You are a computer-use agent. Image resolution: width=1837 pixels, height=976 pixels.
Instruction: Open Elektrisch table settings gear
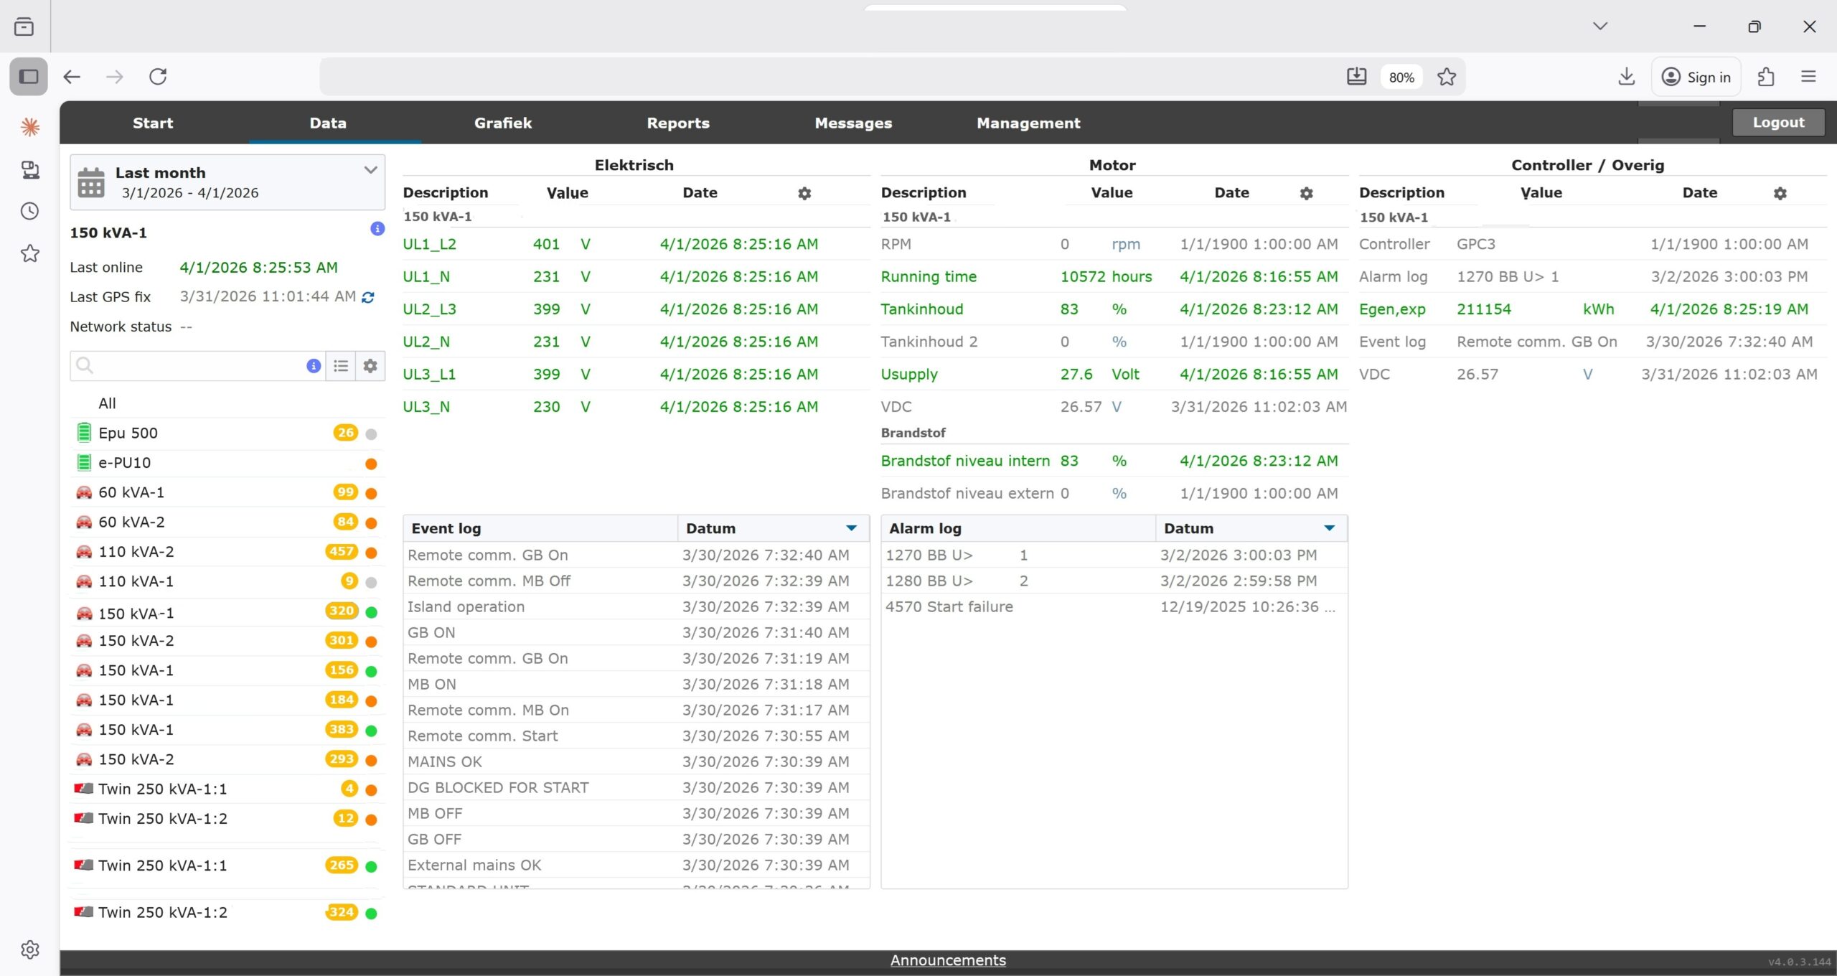804,193
